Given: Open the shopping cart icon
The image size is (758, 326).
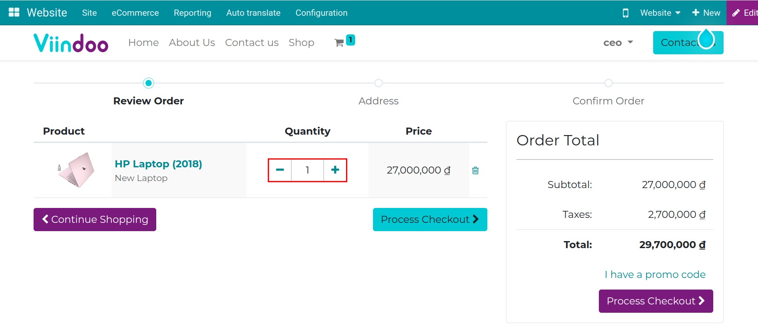Looking at the screenshot, I should pos(339,43).
